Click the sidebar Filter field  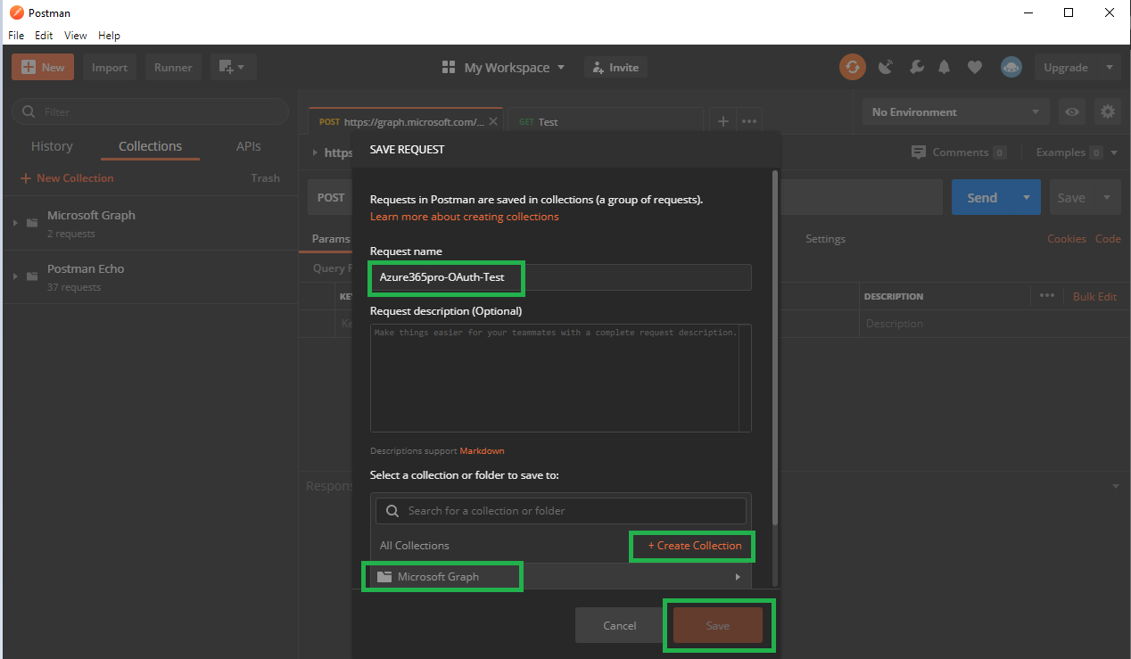pyautogui.click(x=150, y=111)
